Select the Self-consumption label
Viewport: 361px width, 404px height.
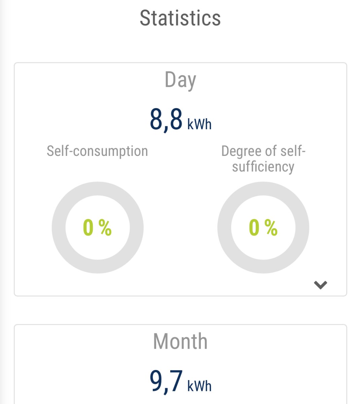pos(97,151)
